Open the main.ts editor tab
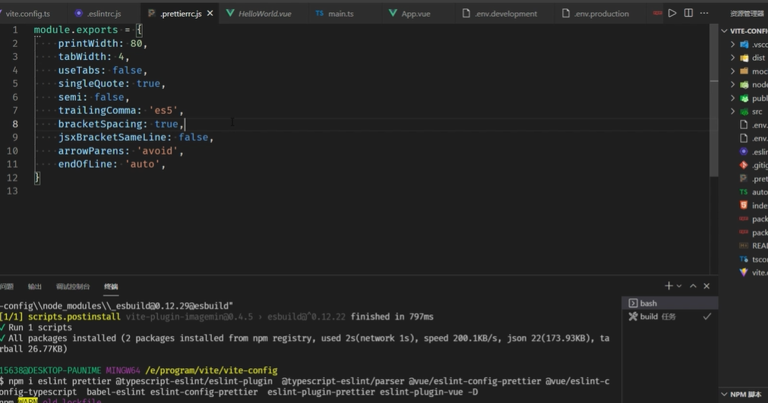Viewport: 768px width, 403px height. point(340,14)
